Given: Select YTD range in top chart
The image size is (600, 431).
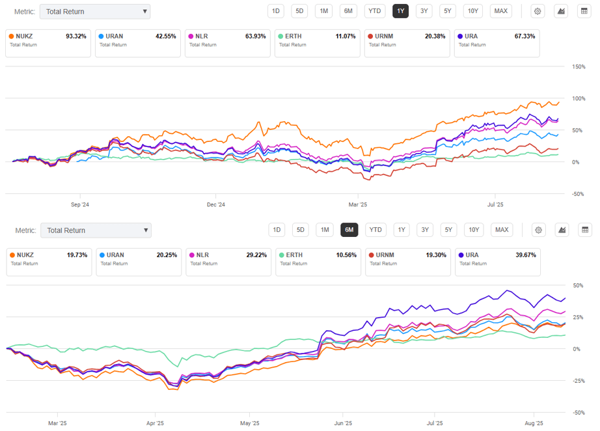Looking at the screenshot, I should [x=374, y=11].
